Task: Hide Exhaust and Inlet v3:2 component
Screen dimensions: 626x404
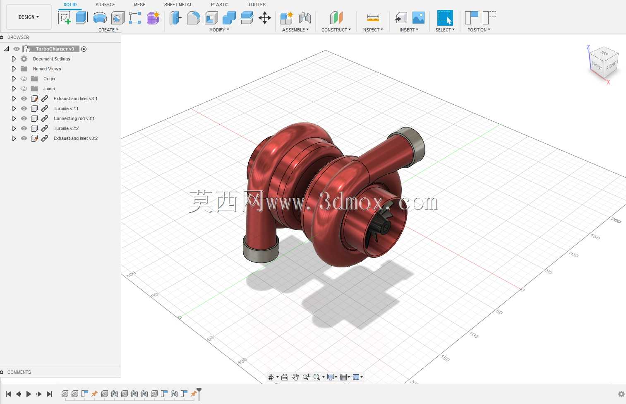Action: (x=24, y=138)
